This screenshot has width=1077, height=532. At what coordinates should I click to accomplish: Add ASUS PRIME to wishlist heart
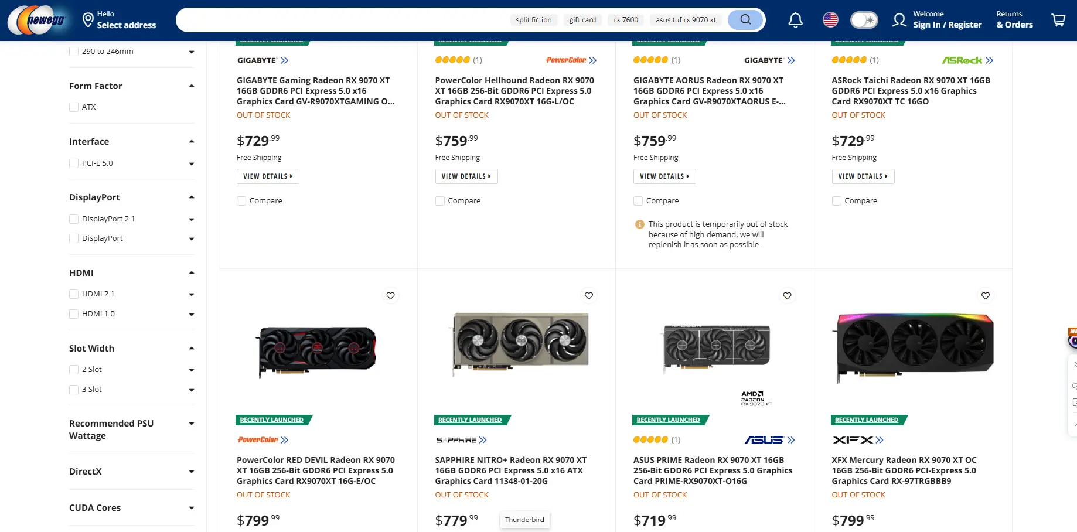pos(787,296)
